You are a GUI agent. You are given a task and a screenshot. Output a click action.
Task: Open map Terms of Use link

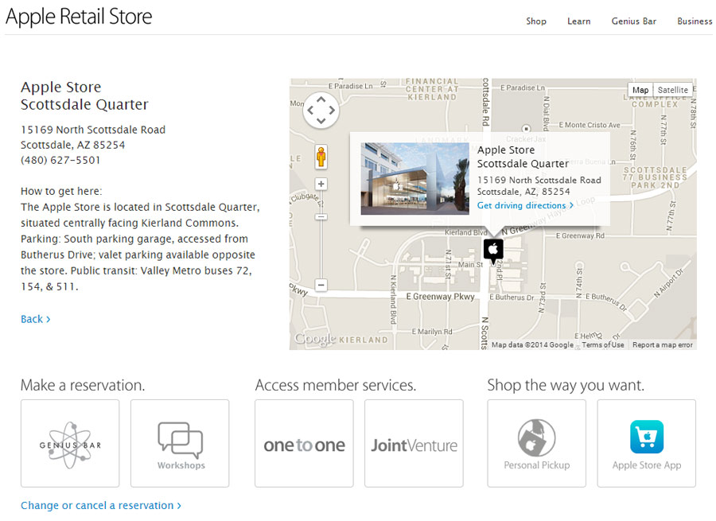603,344
